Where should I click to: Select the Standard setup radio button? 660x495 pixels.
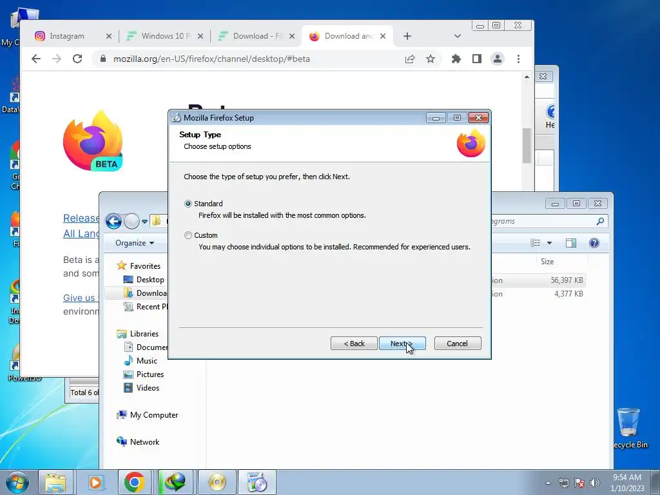pyautogui.click(x=188, y=204)
